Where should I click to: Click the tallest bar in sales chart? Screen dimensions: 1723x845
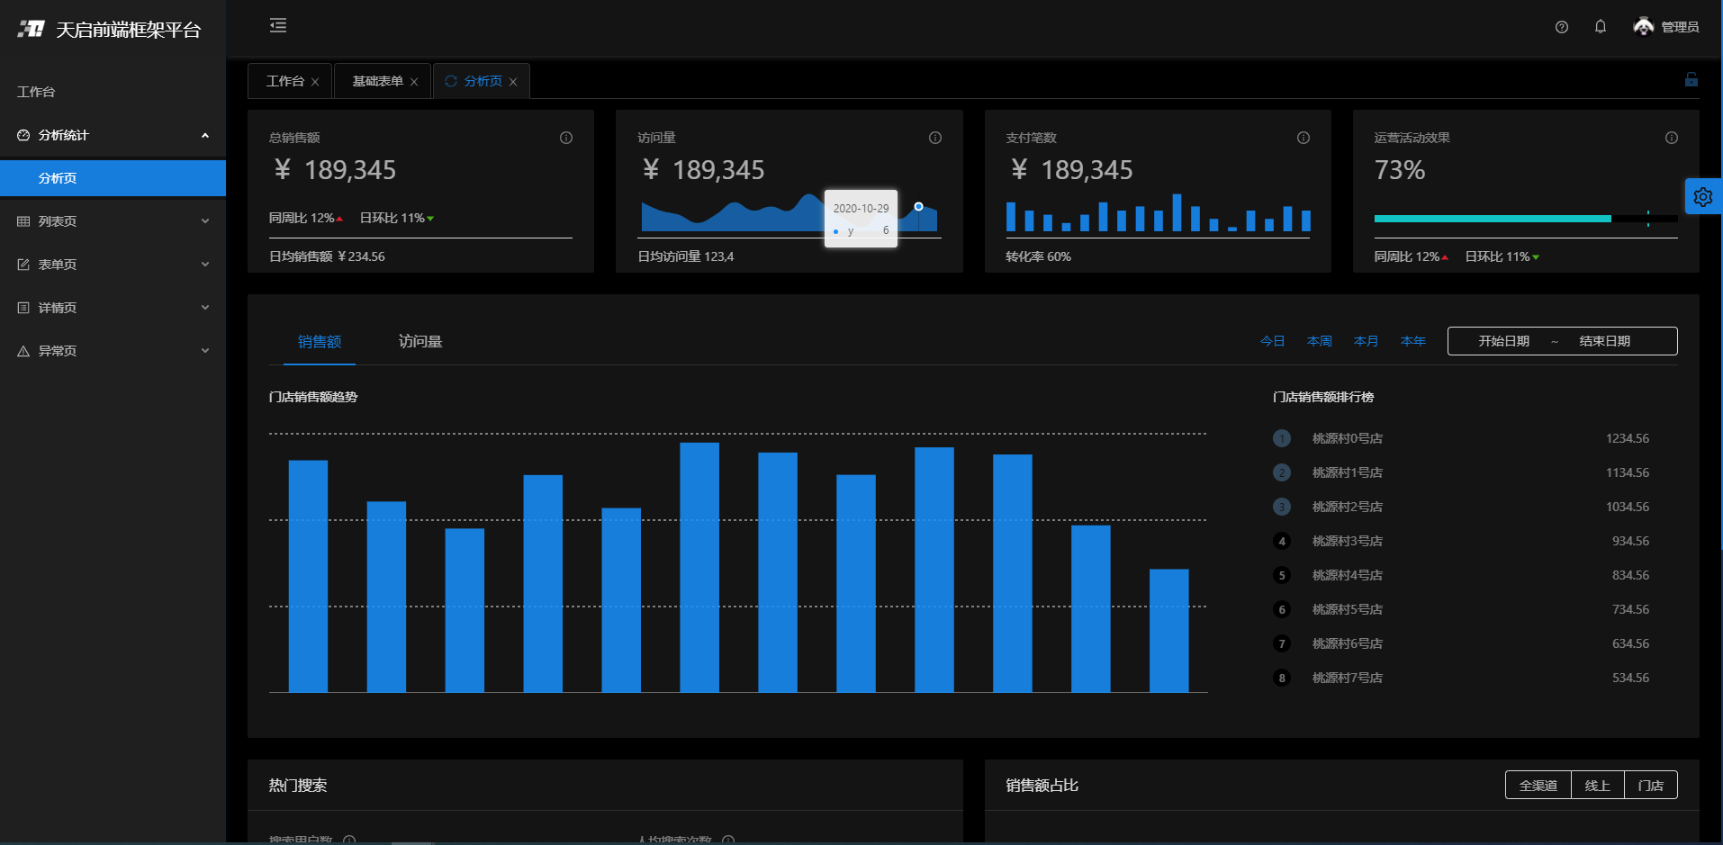pyautogui.click(x=699, y=568)
